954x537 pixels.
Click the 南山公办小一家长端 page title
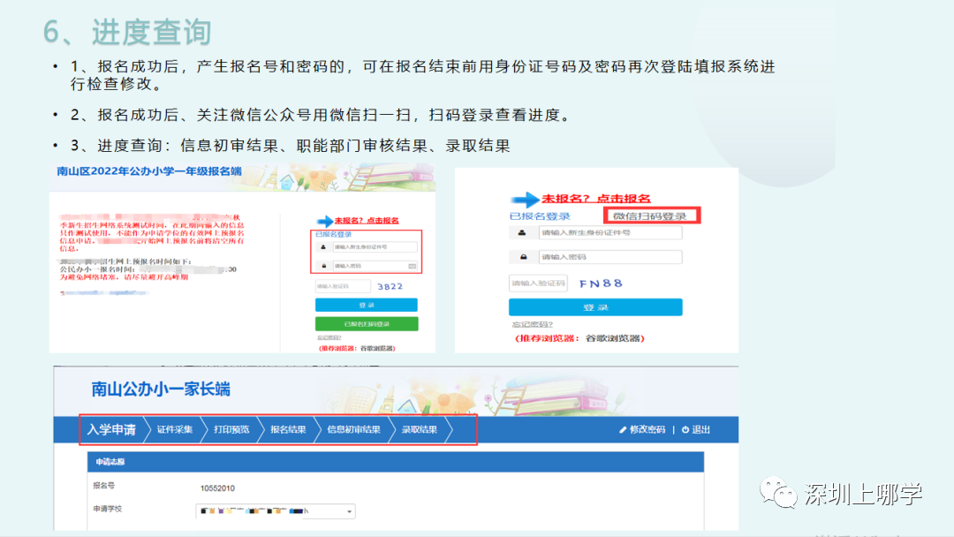coord(161,390)
